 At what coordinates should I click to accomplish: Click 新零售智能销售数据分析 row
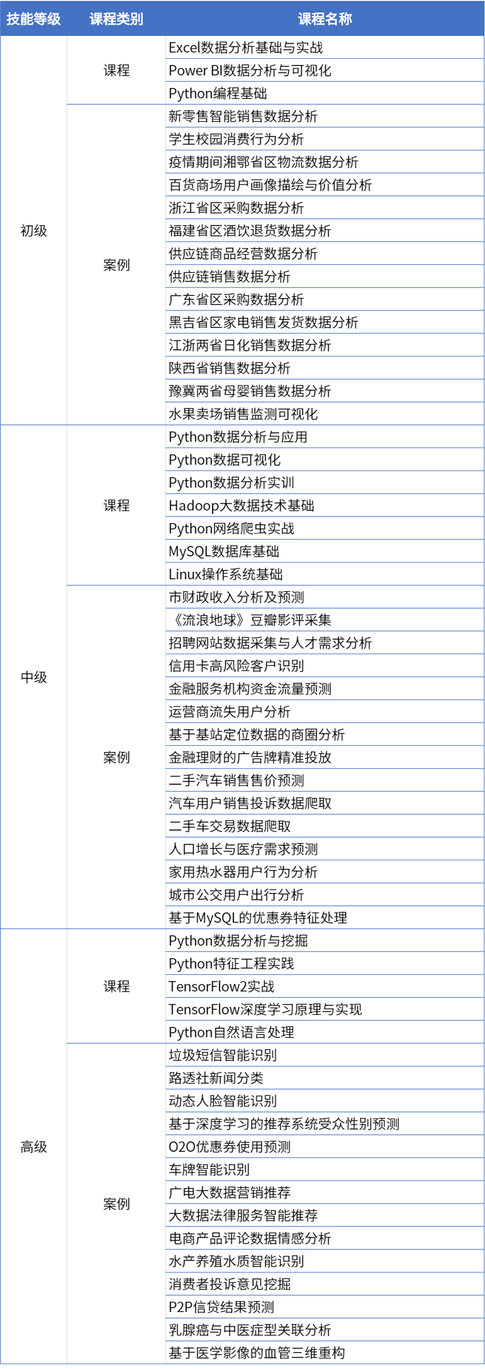[x=325, y=116]
